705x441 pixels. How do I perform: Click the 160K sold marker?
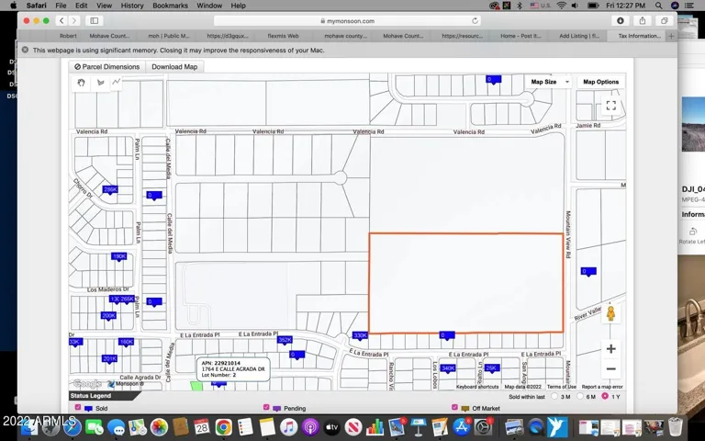click(127, 342)
